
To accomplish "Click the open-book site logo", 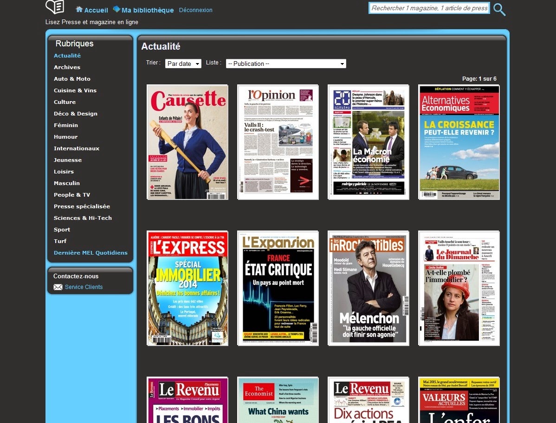I will (x=55, y=7).
